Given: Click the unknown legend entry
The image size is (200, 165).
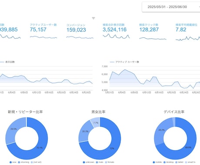Looking at the screenshot, I should click(x=89, y=162).
